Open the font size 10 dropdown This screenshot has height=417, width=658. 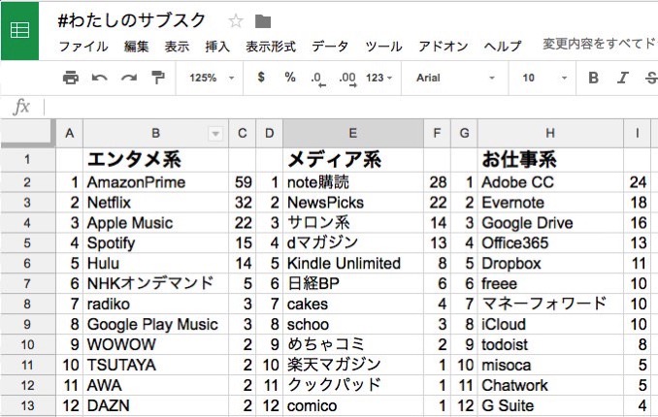544,78
